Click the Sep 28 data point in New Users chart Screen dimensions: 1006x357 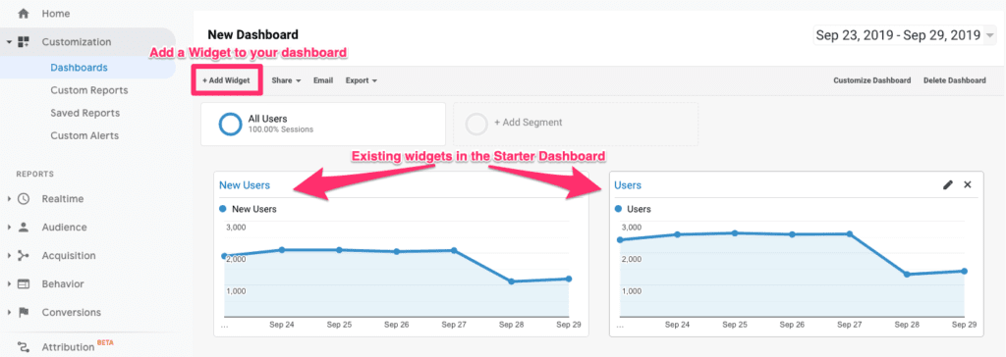coord(511,281)
